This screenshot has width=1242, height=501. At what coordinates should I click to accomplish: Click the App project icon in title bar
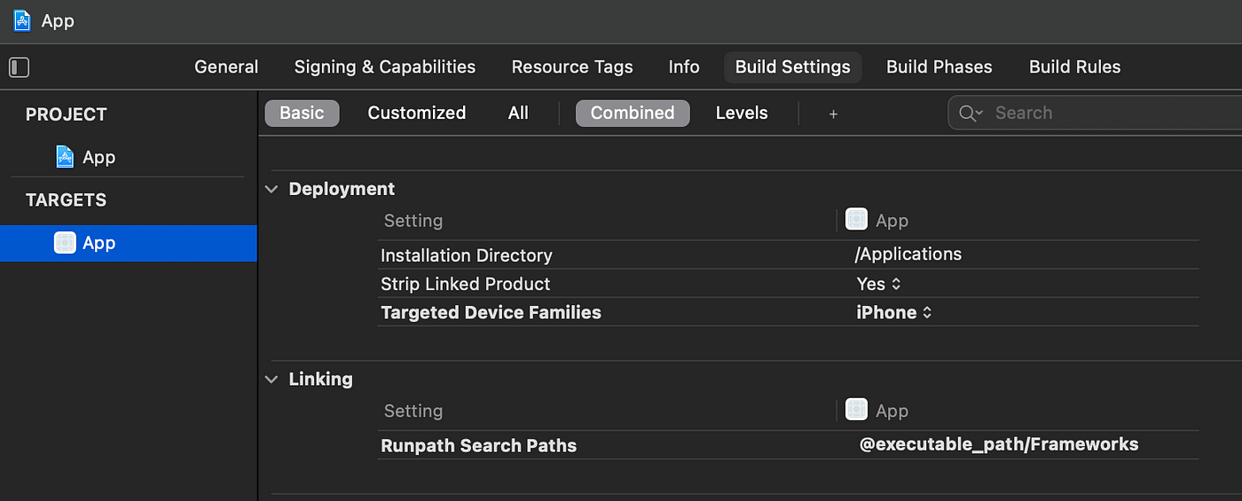pyautogui.click(x=22, y=20)
